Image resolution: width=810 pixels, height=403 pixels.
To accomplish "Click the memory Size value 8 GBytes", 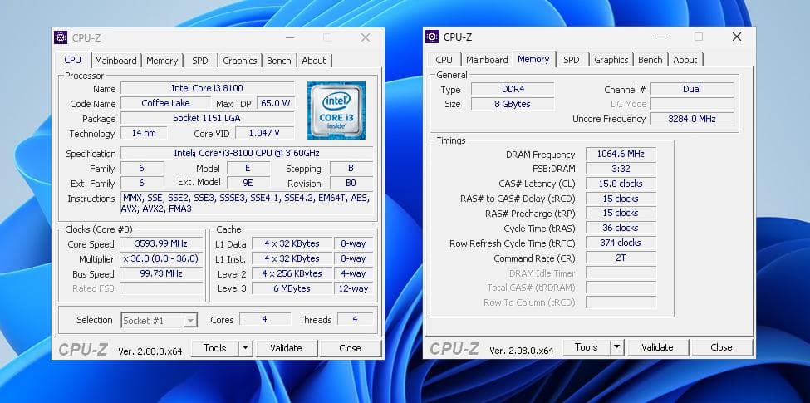I will coord(513,104).
